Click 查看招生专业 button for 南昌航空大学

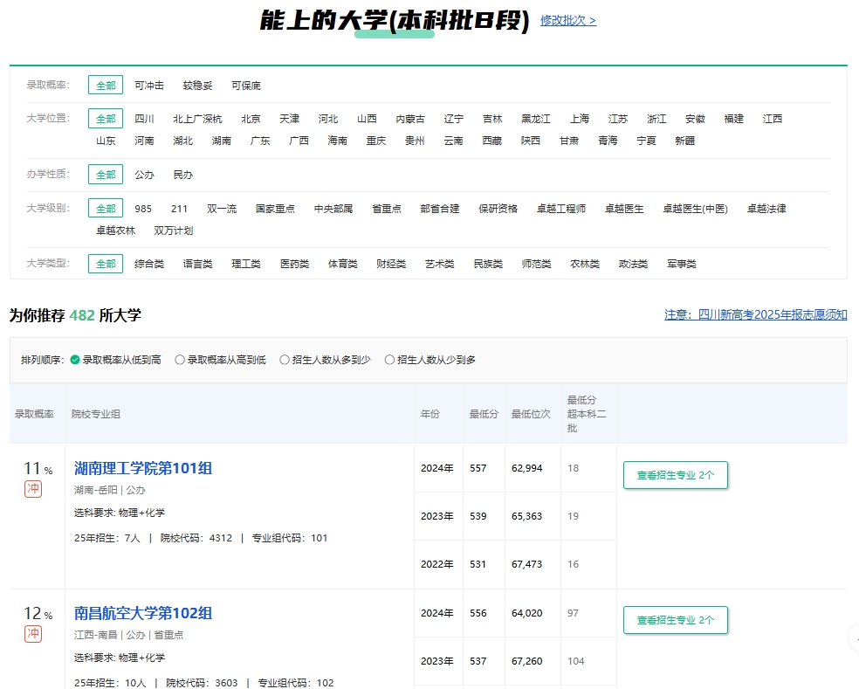[x=675, y=620]
